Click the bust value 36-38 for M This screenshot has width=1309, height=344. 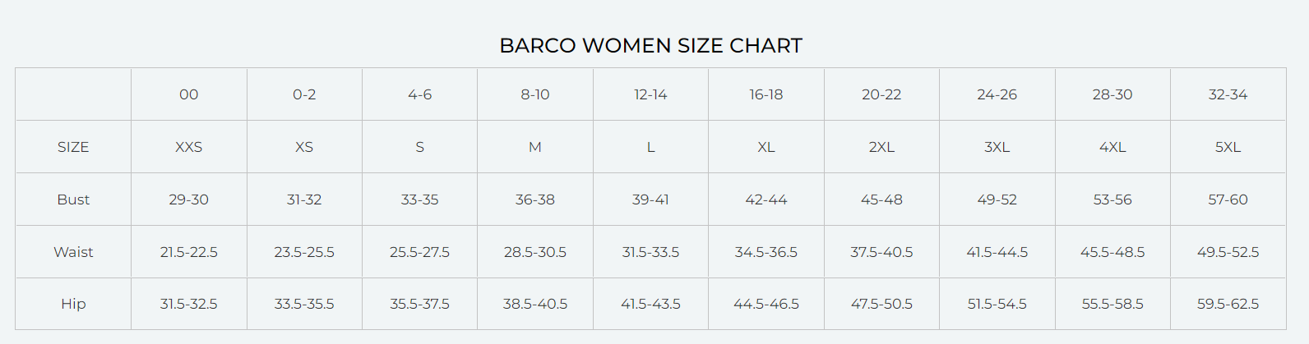point(534,200)
